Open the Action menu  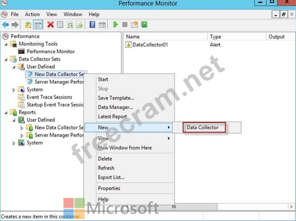(32, 14)
